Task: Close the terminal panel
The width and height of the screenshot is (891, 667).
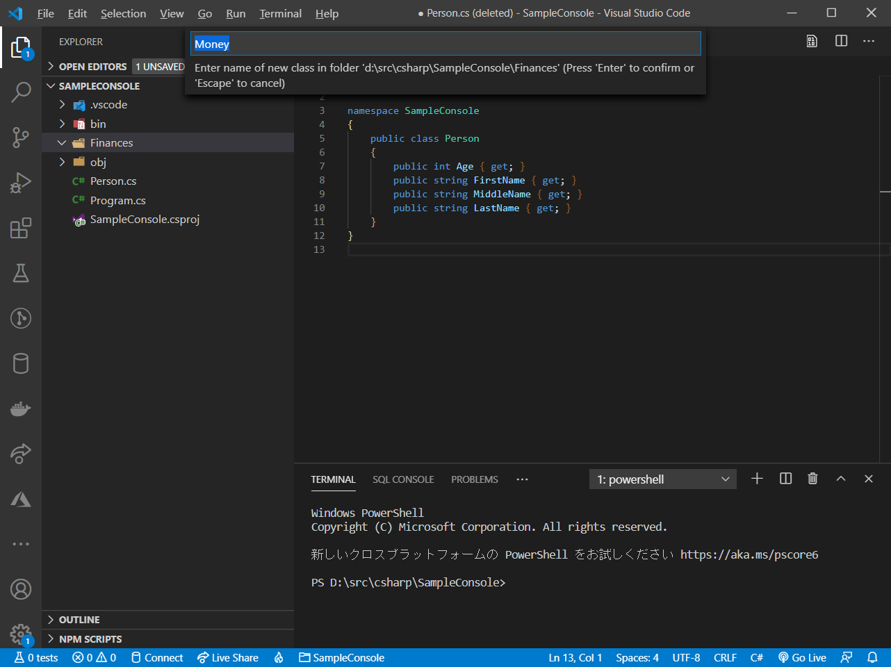Action: click(869, 479)
